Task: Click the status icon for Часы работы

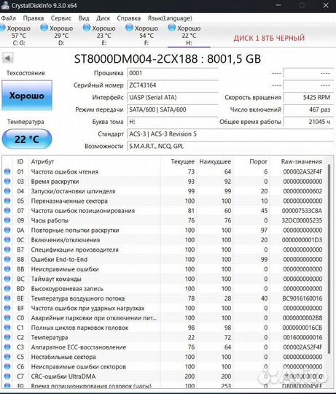Action: click(7, 220)
